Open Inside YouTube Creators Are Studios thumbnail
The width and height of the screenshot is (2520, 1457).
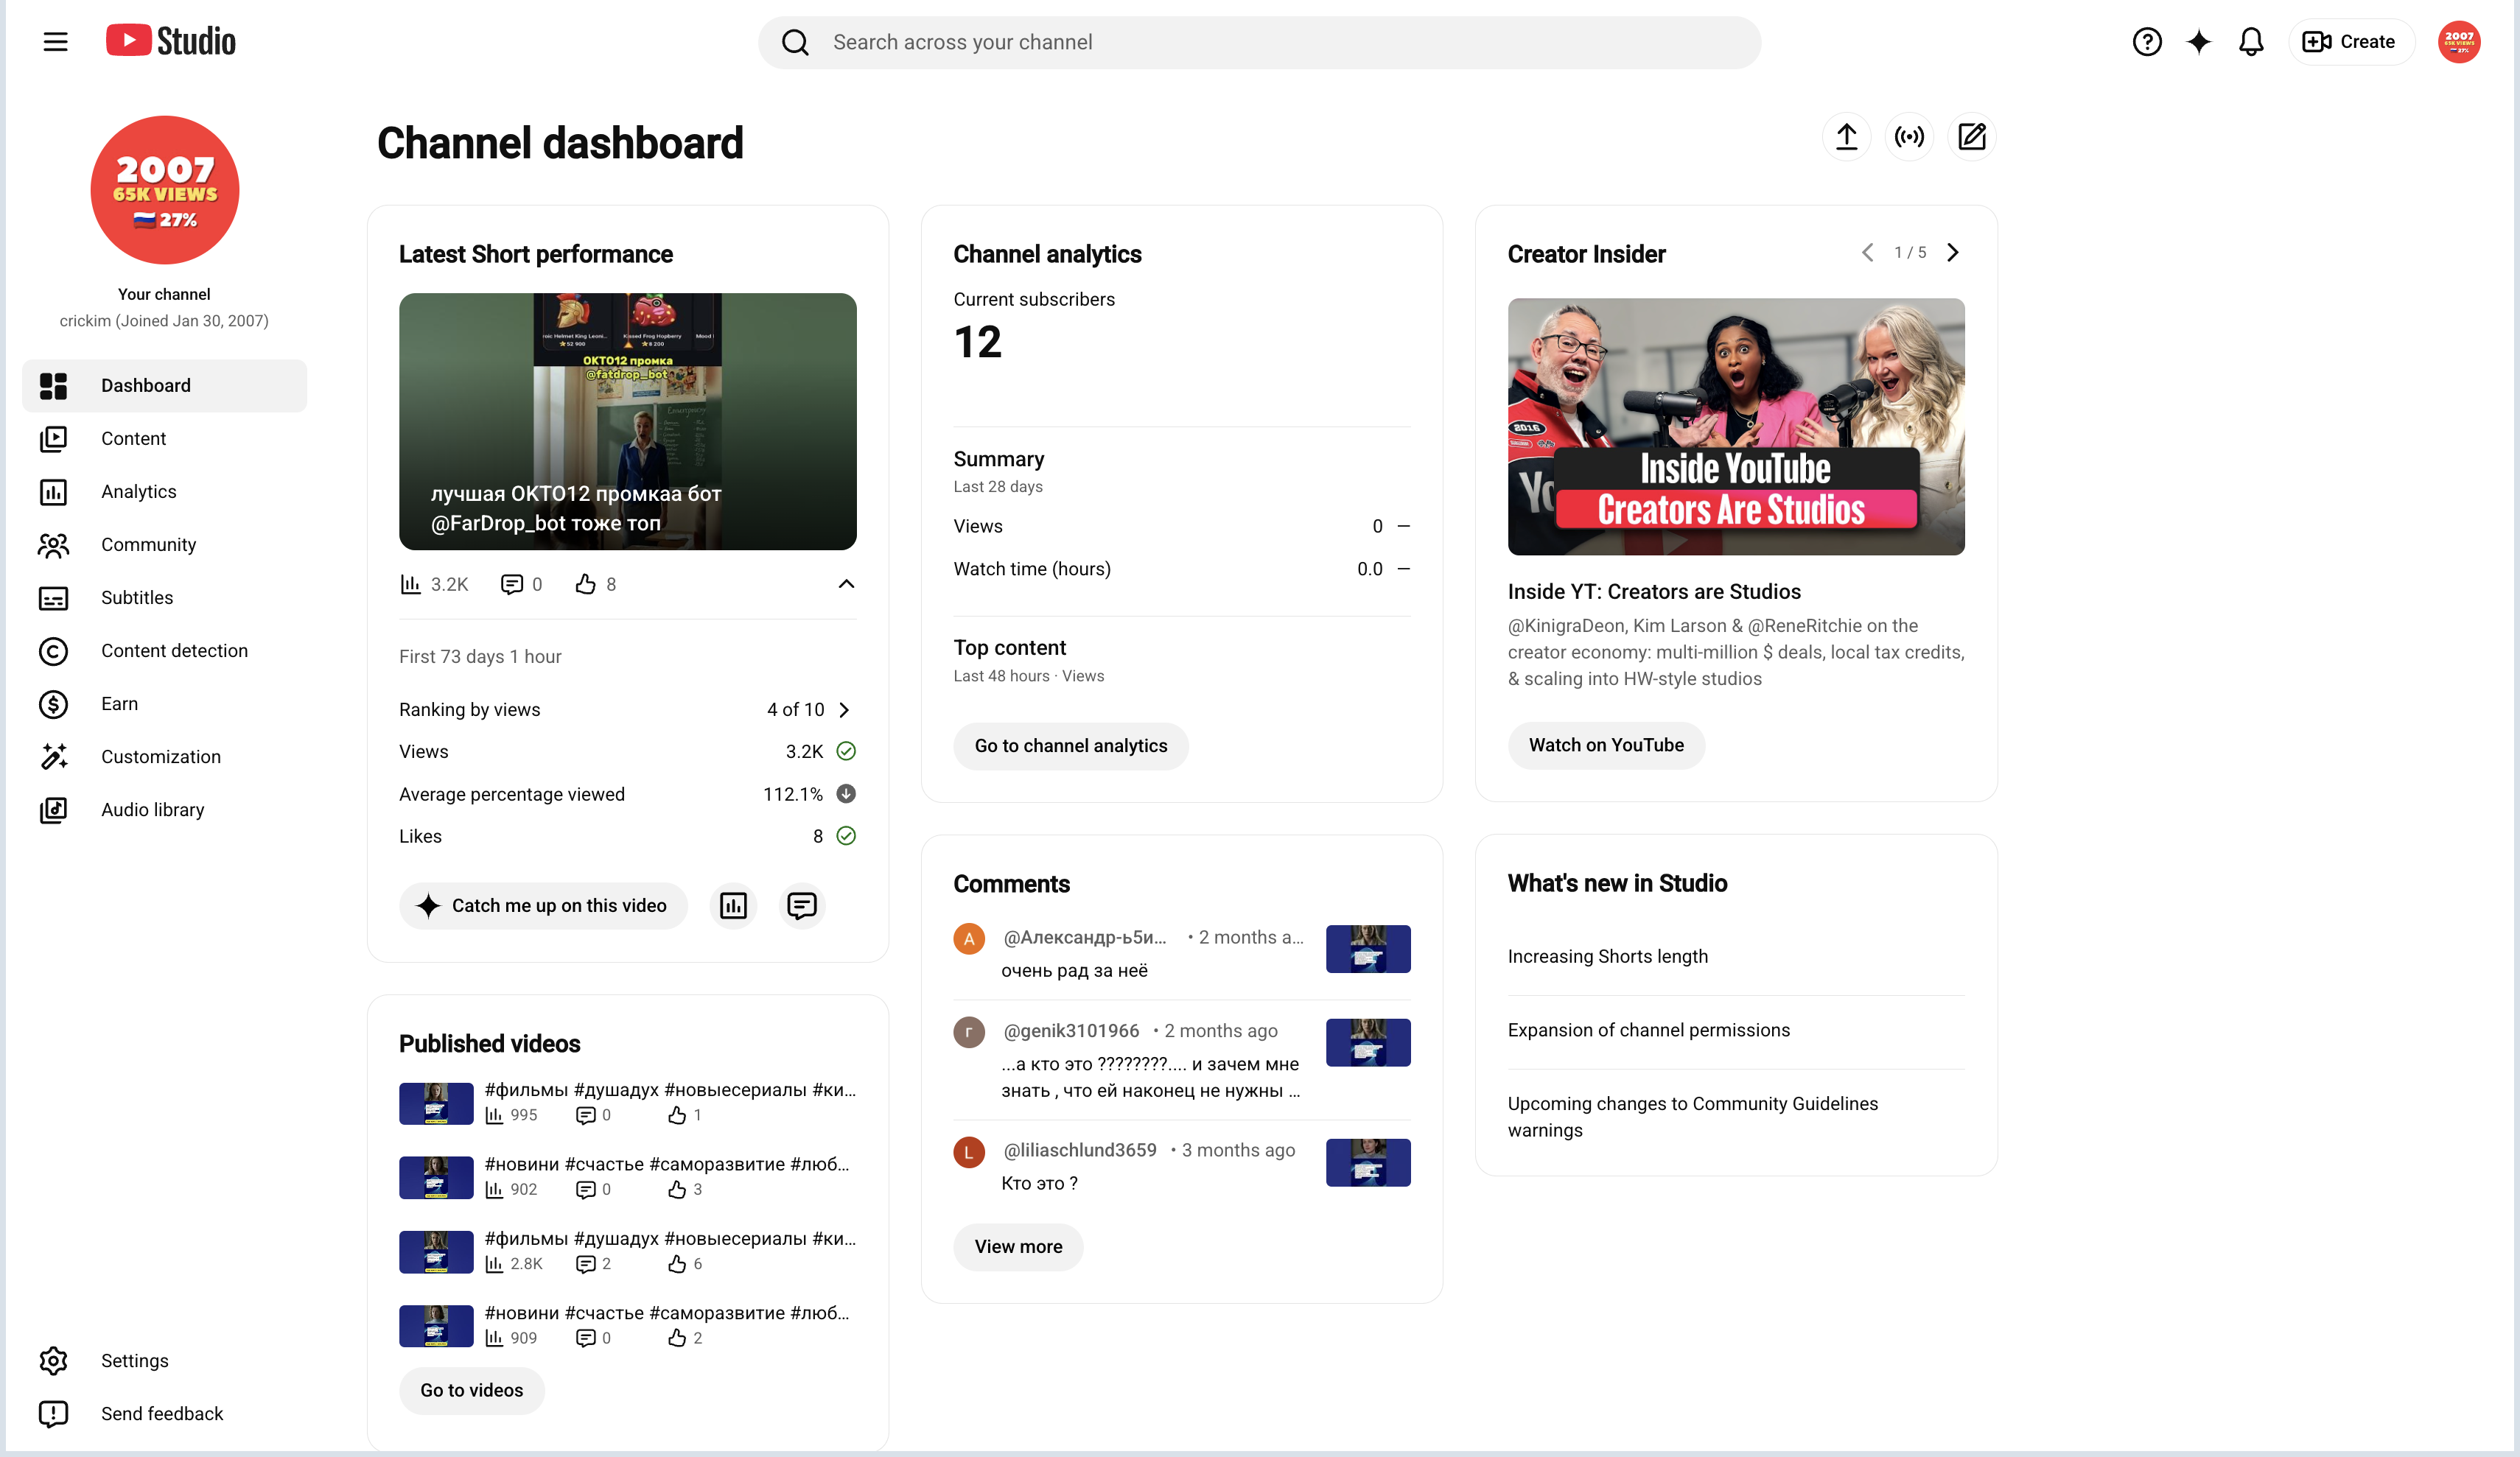pos(1735,427)
